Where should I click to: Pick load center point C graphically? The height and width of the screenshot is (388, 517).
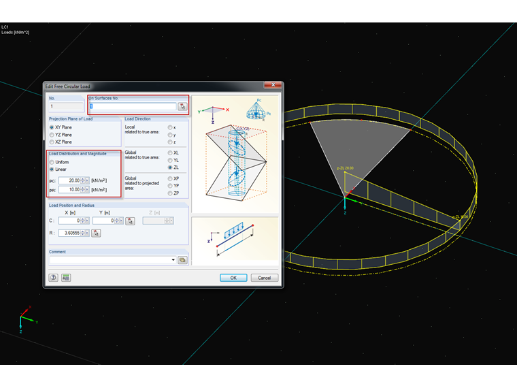[130, 221]
